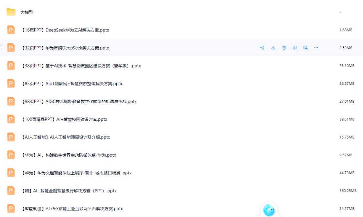
Task: Click the PPT icon of AIGC技术赋能教育
Action: (x=11, y=101)
